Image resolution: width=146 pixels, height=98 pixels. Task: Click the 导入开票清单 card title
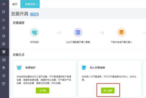click(97, 68)
